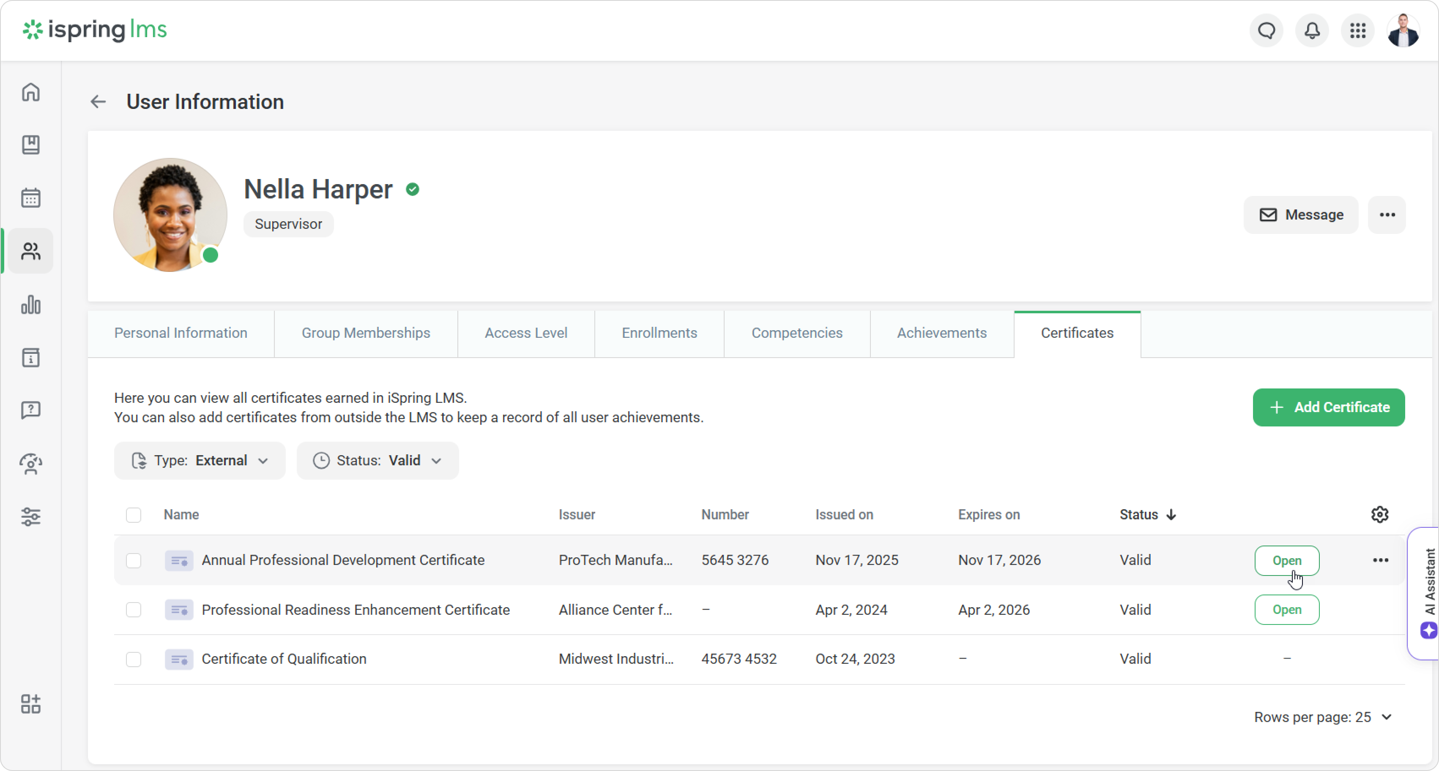Check the Certificate of Qualification row checkbox
Viewport: 1439px width, 771px height.
[x=134, y=659]
